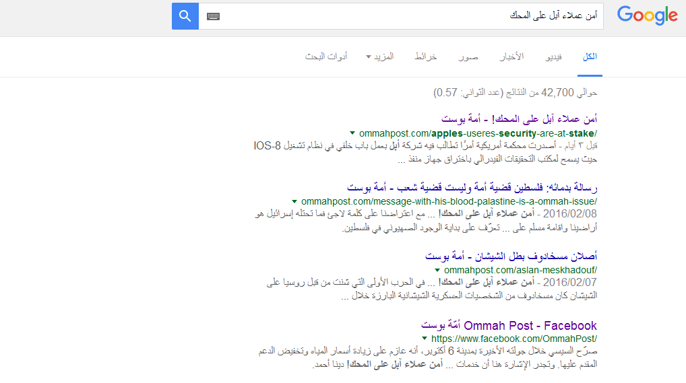Screen dimensions: 686x383
Task: Expand arrow next to aslan-meskhadouf URL
Action: 437,270
